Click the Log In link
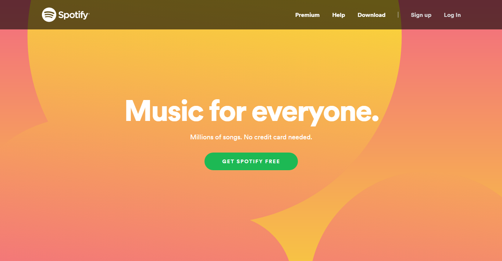 pos(452,15)
